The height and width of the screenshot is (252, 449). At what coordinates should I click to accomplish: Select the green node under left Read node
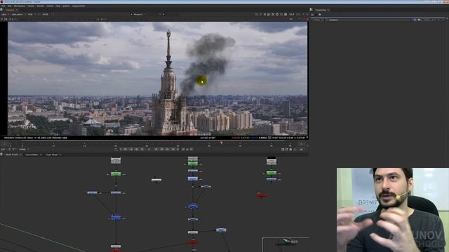(116, 174)
